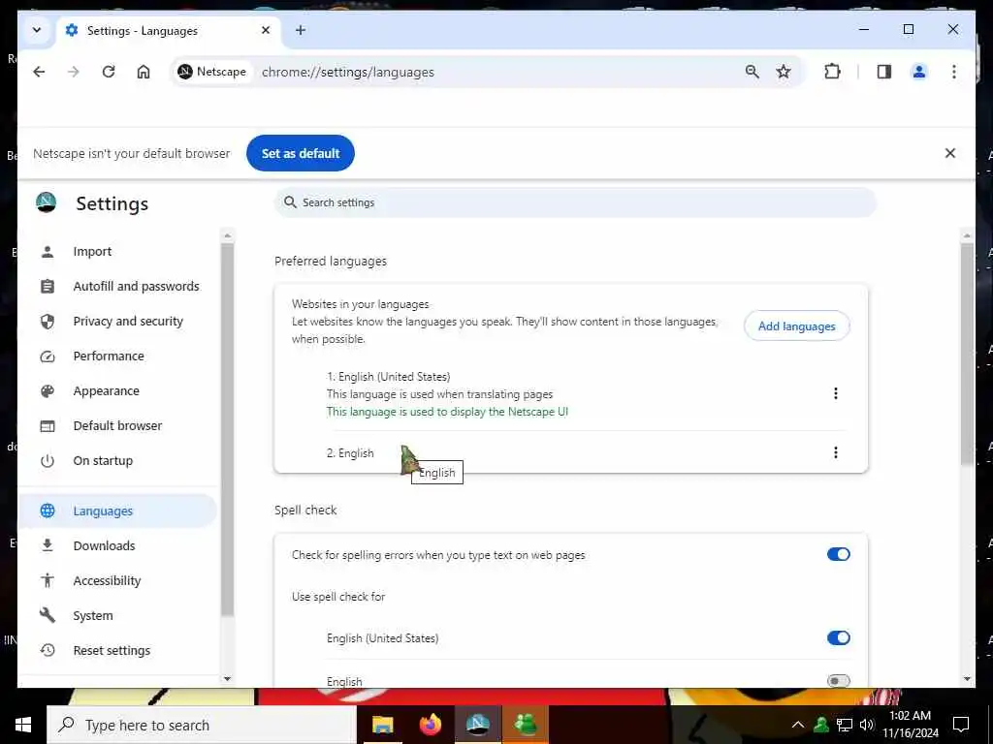Screen dimensions: 993x744
Task: Click the green people icon in taskbar
Action: point(525,725)
